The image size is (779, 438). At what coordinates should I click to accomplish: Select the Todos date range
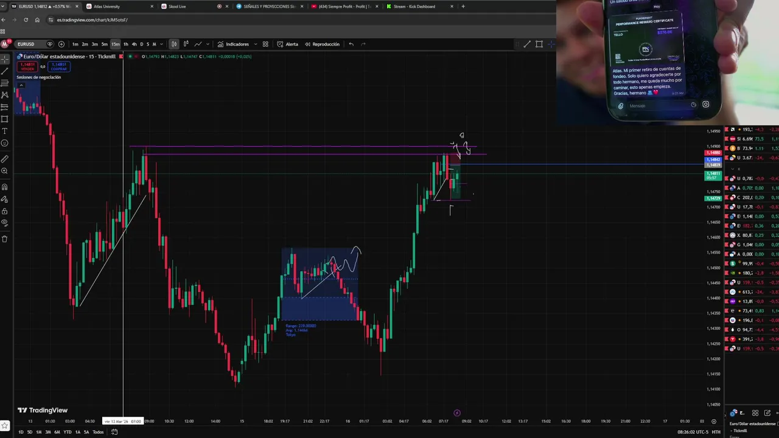[98, 432]
